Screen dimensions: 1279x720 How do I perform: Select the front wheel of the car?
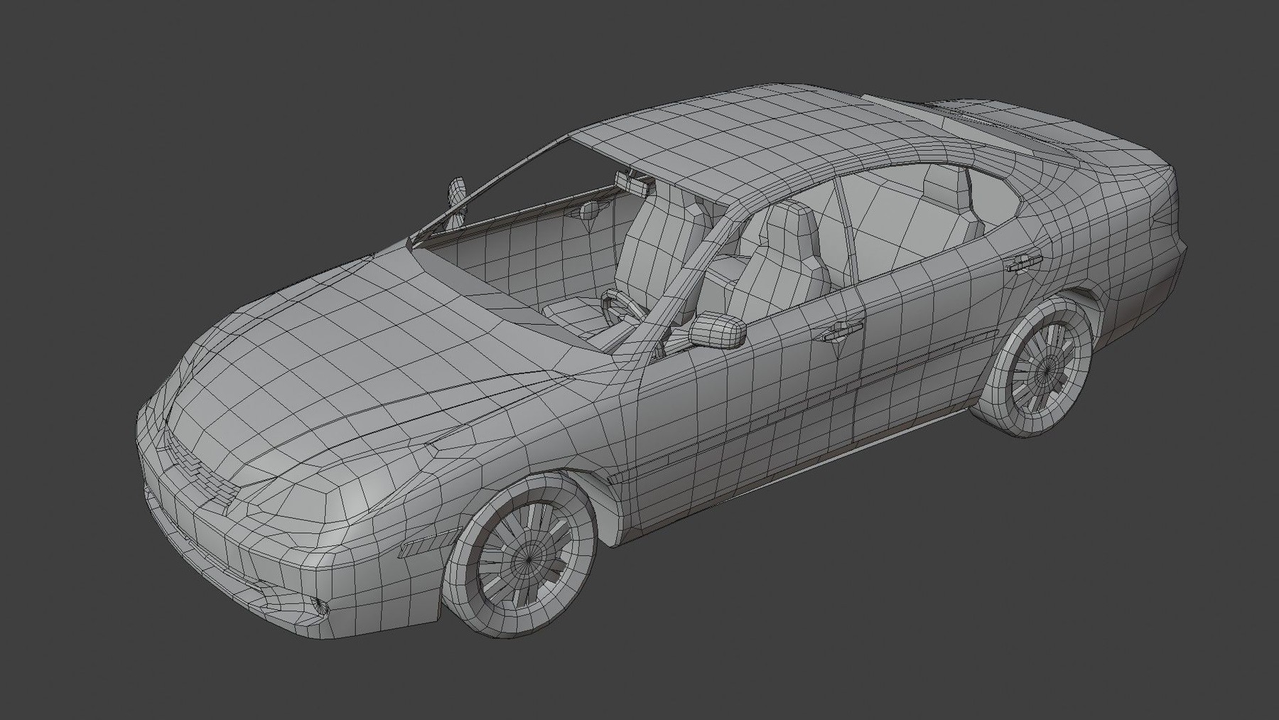click(522, 554)
